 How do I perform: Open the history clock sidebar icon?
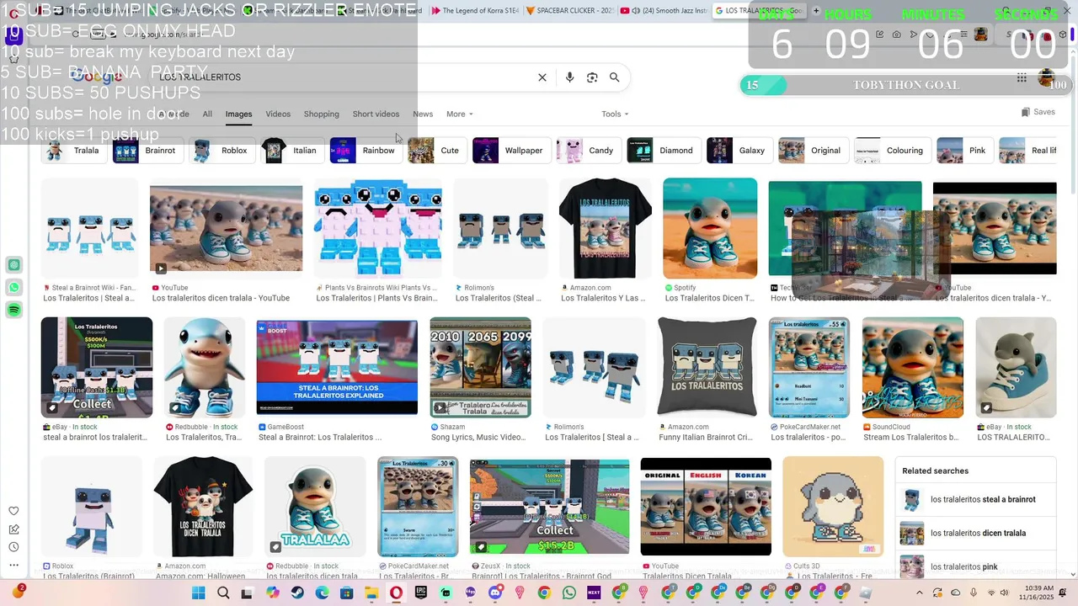[x=13, y=547]
